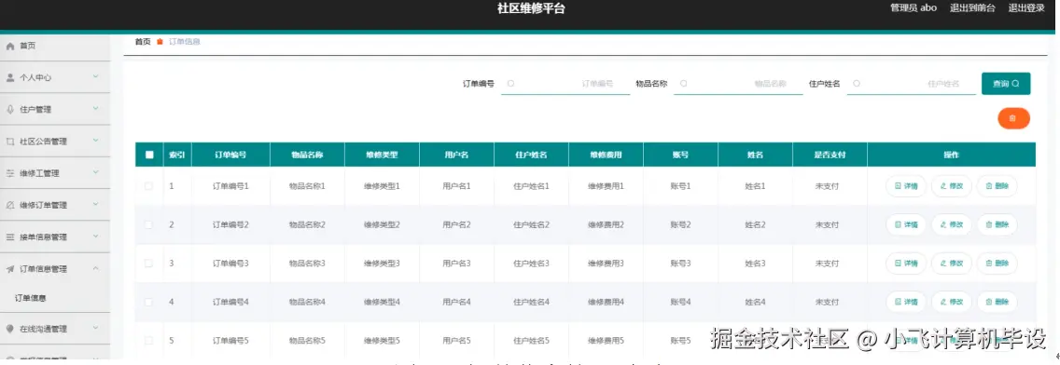Click the search icon in 住户姓名 field
The width and height of the screenshot is (1060, 365).
(857, 84)
